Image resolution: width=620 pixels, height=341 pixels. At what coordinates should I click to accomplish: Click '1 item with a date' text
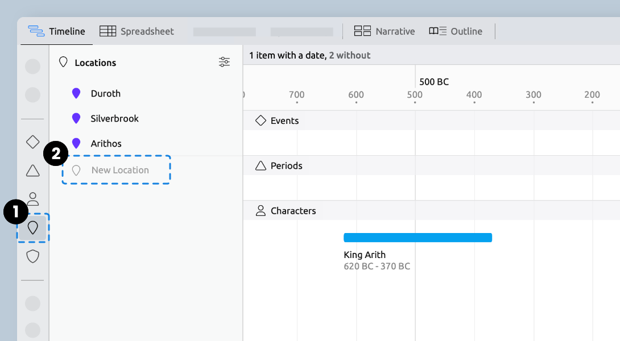click(x=287, y=55)
